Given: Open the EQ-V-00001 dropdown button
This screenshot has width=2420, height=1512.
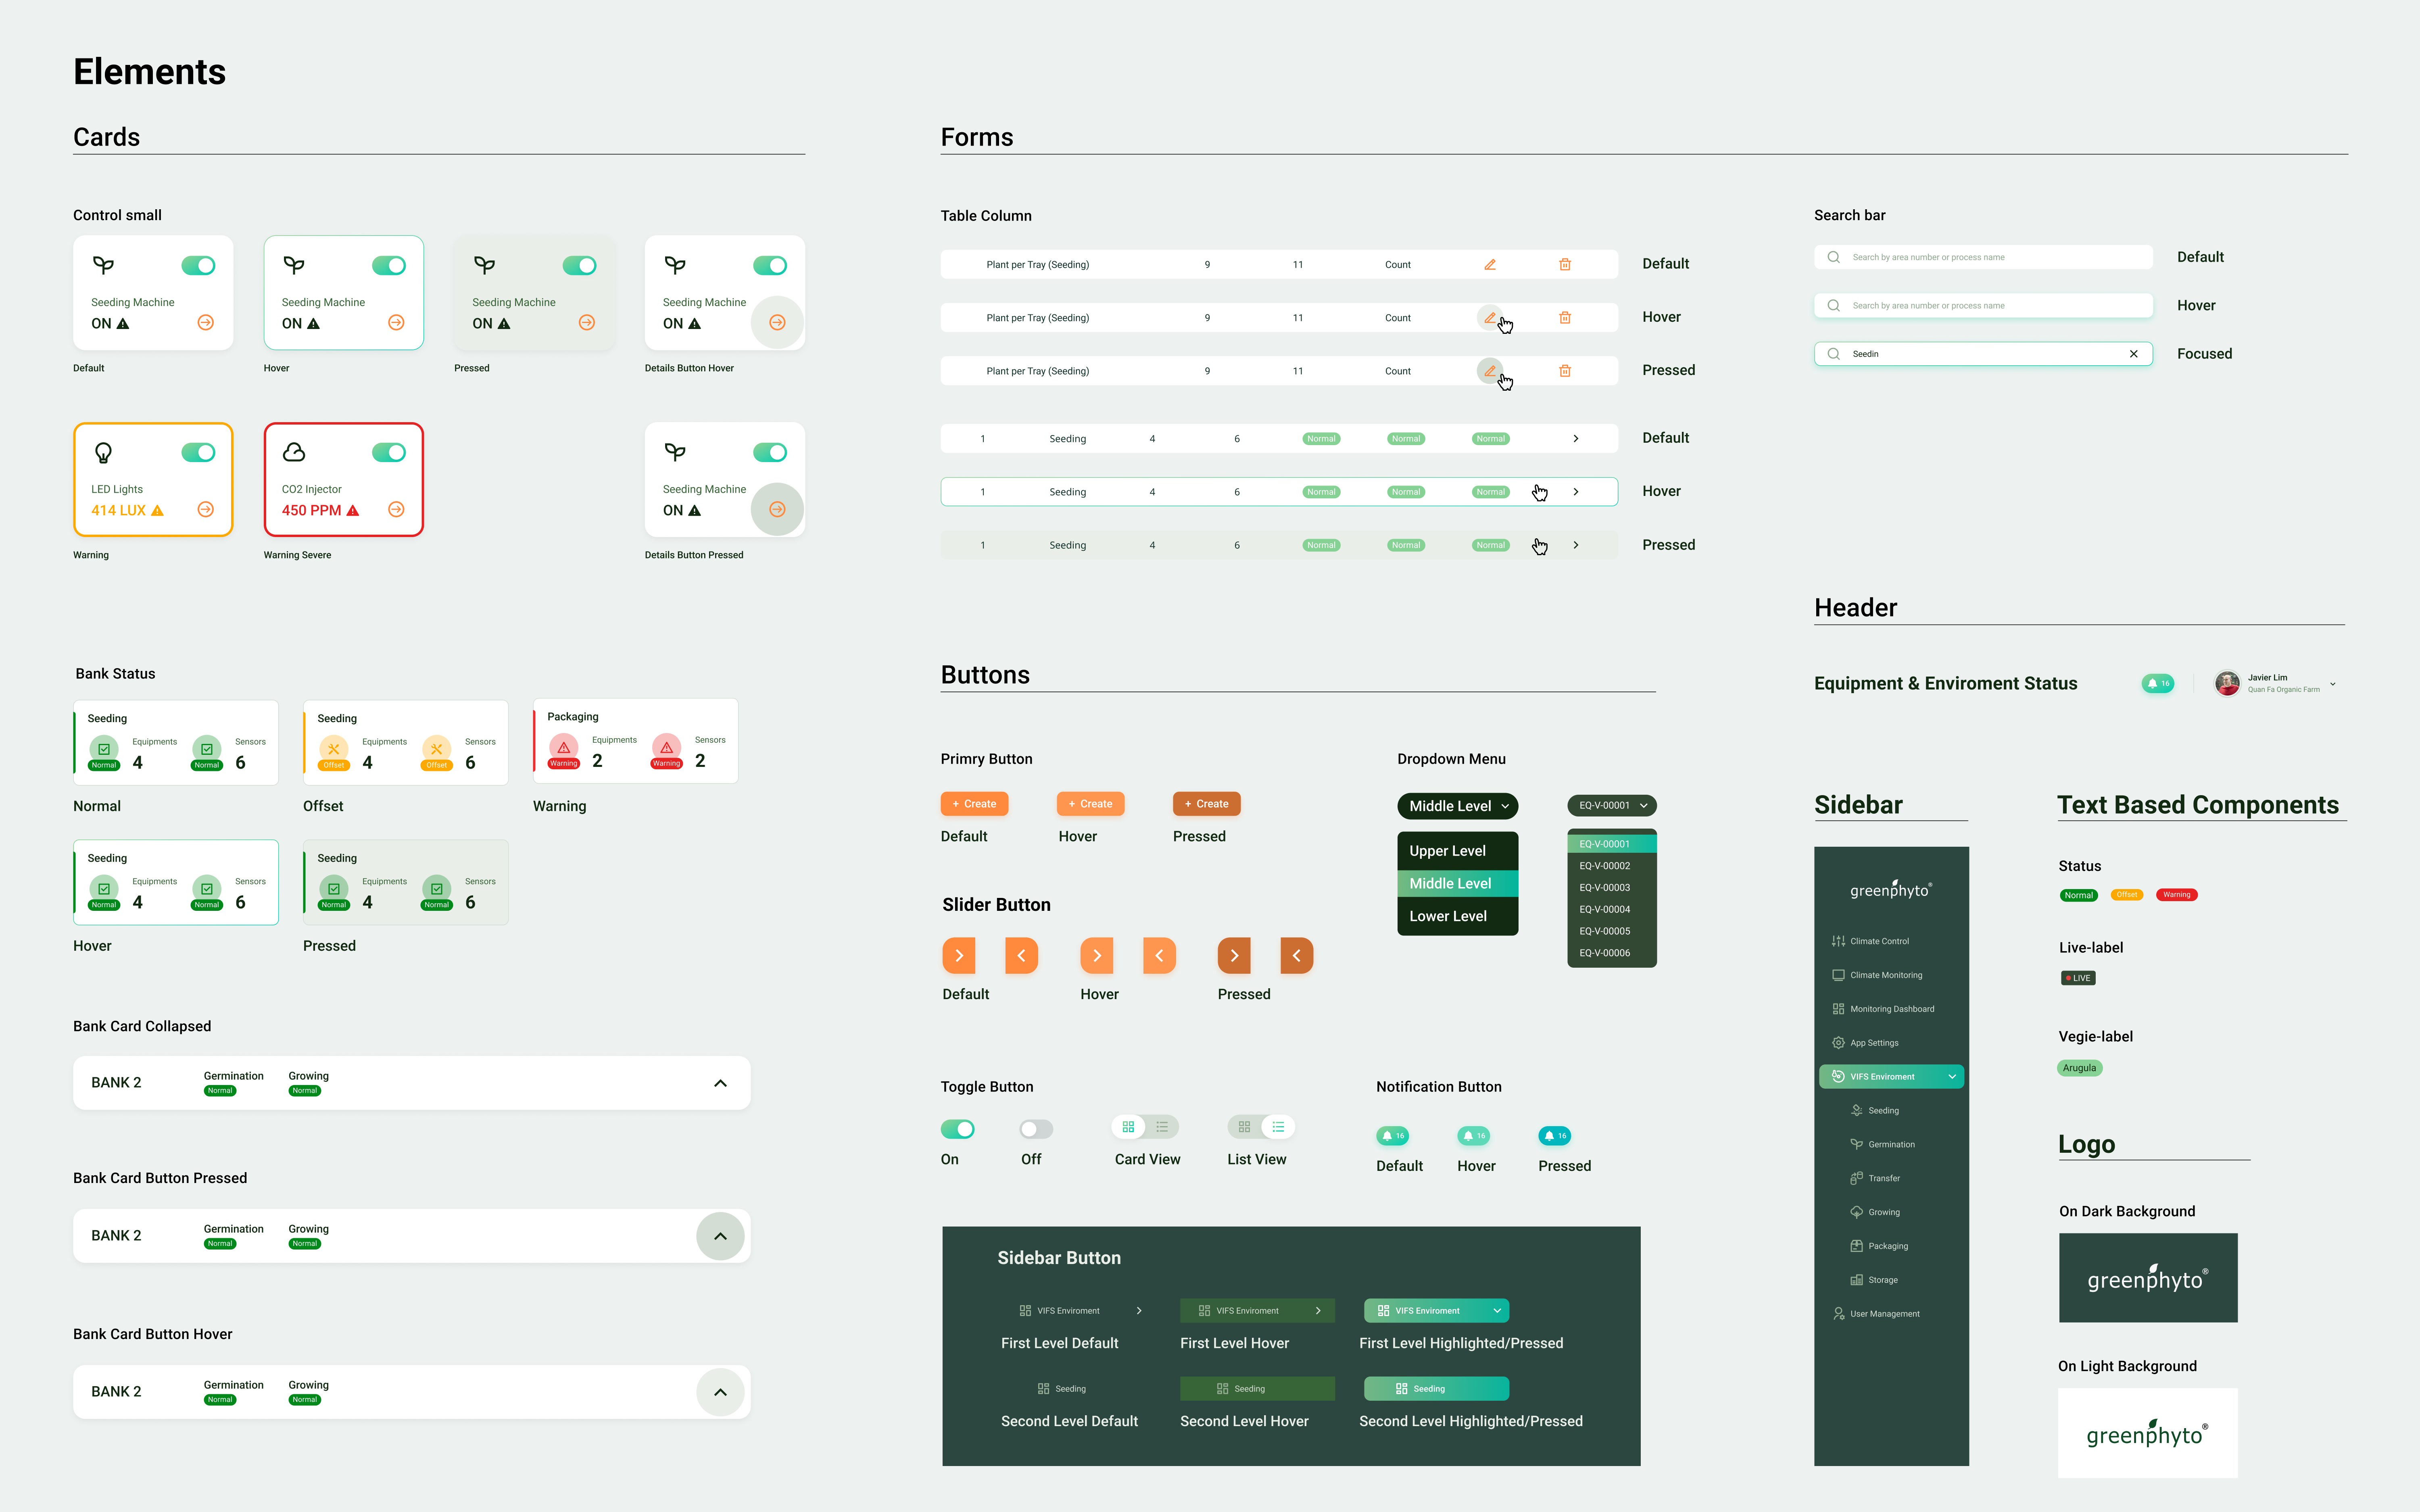Looking at the screenshot, I should point(1612,806).
